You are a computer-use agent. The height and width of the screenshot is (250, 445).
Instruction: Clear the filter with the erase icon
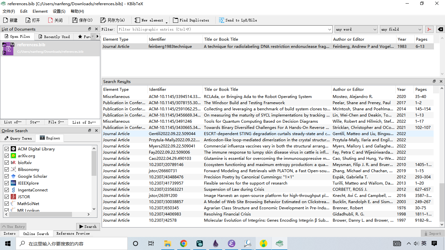point(440,29)
